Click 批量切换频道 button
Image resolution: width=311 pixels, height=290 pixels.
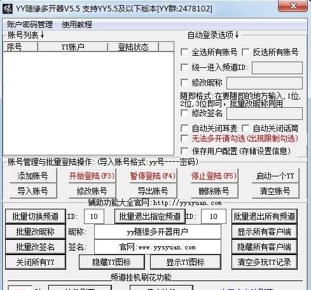[x=36, y=216]
